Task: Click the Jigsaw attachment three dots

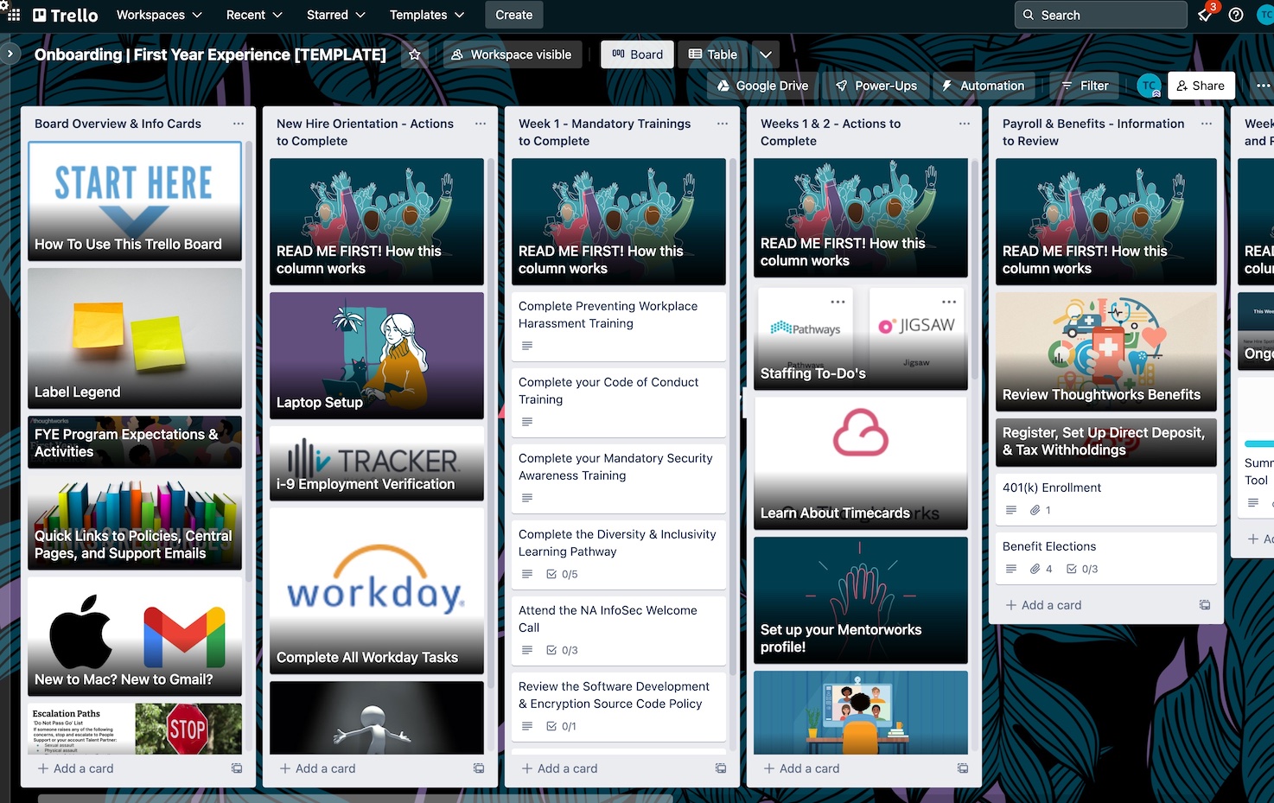Action: 949,302
